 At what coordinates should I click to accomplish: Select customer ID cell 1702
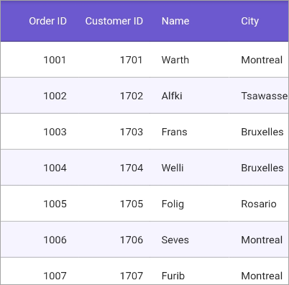114,96
